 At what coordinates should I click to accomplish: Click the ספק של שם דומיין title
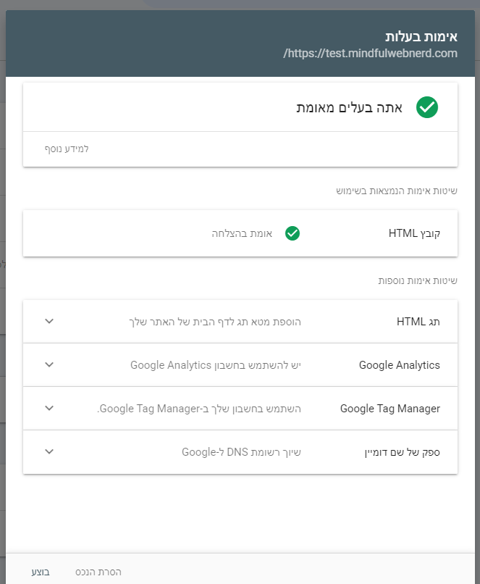403,452
